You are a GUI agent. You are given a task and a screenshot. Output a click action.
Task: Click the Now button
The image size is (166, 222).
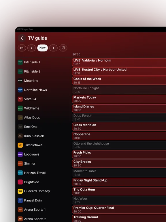[42, 48]
